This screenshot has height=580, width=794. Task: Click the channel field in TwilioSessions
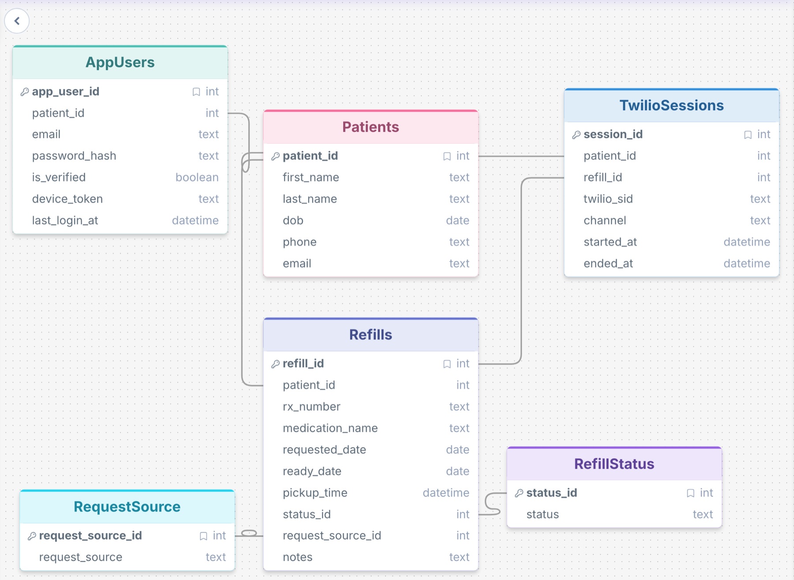pyautogui.click(x=671, y=221)
